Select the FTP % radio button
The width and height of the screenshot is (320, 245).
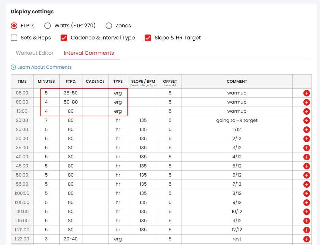(x=14, y=26)
